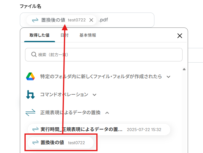This screenshot has height=153, width=203.
Task: Switch to the 日付 tab
Action: tap(65, 35)
